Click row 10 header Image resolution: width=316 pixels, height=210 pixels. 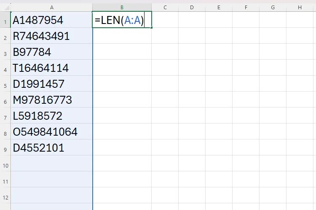click(x=5, y=165)
